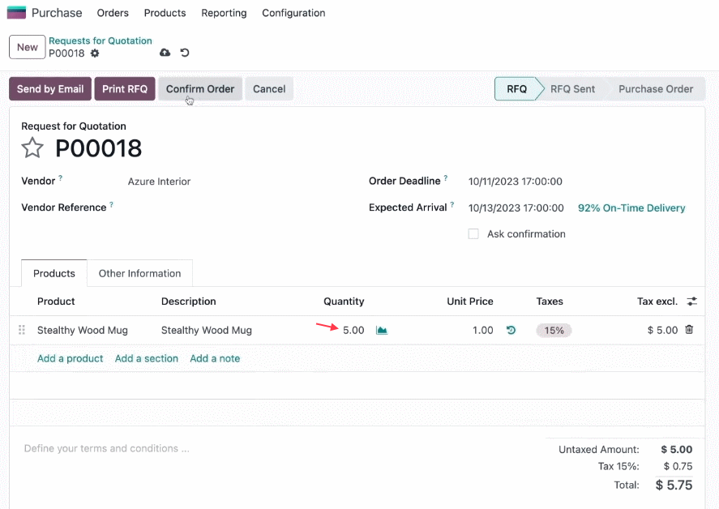Click the discard changes undo icon
Viewport: 719px width, 509px height.
click(185, 53)
